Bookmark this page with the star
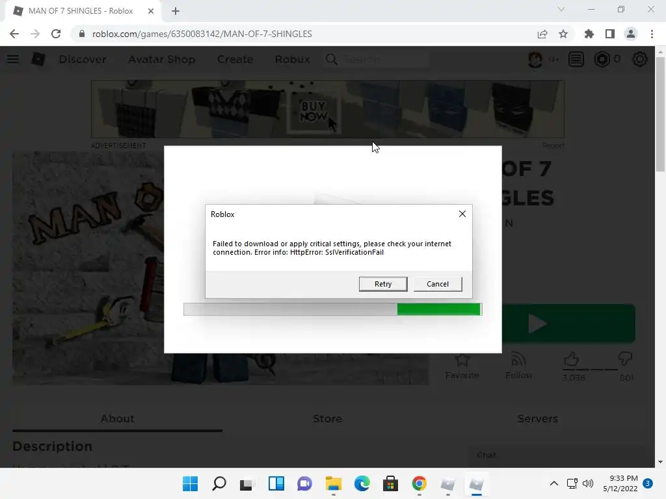 pyautogui.click(x=563, y=34)
